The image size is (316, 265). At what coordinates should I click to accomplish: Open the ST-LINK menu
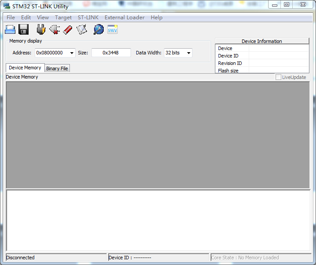[88, 18]
